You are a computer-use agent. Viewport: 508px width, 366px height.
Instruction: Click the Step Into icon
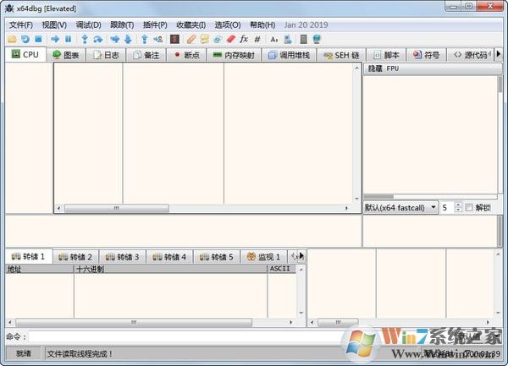tap(85, 39)
